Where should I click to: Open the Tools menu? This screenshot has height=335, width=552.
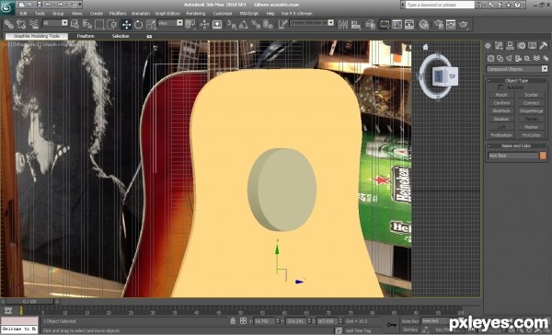(40, 13)
